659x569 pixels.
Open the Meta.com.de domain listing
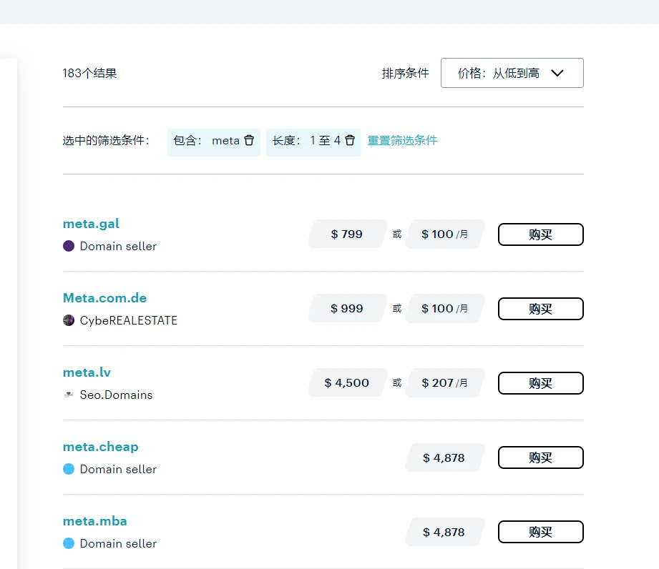tap(104, 298)
